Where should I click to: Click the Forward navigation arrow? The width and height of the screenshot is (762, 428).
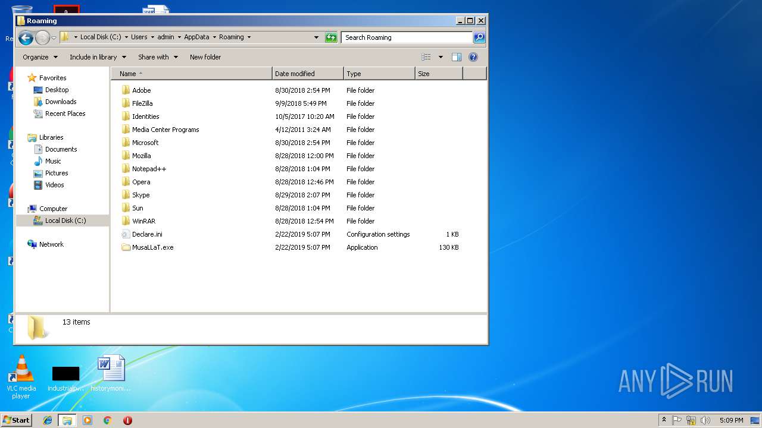[x=42, y=38]
